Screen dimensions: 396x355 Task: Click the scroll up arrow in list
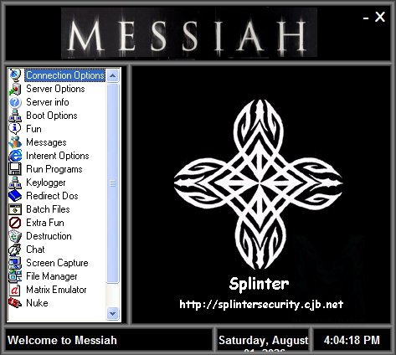(113, 75)
